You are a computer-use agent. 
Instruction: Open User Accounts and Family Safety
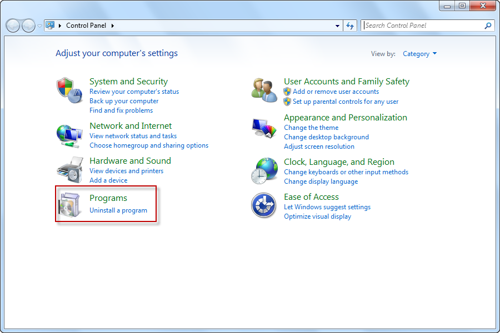347,81
